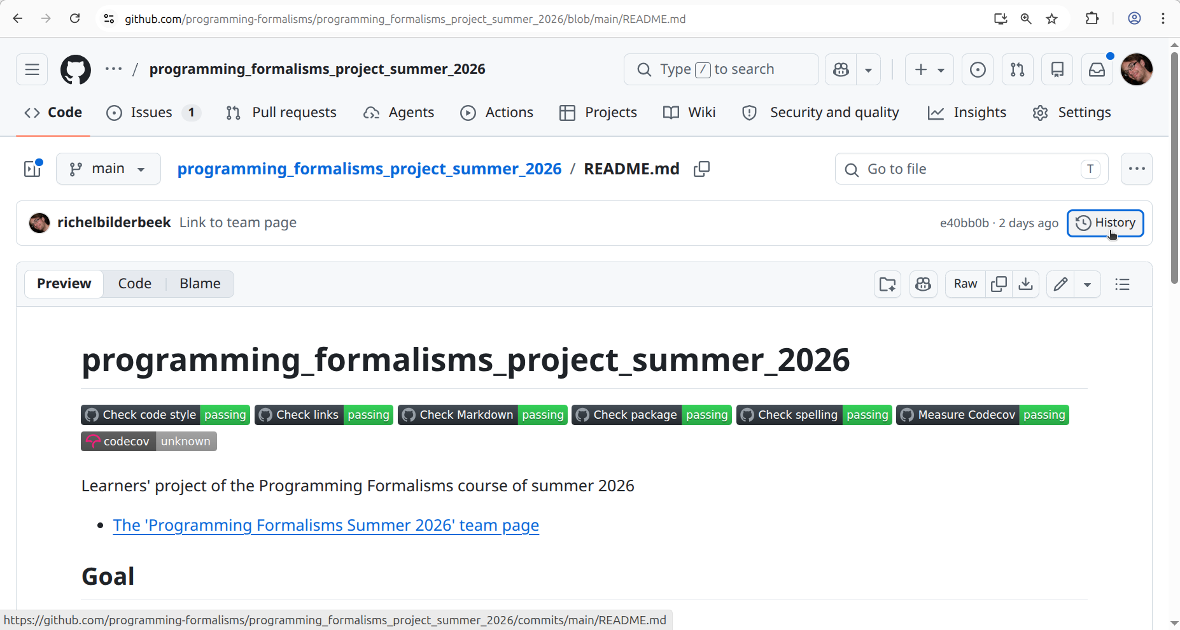Open the pull requests icon in the header
1180x630 pixels.
point(1018,69)
